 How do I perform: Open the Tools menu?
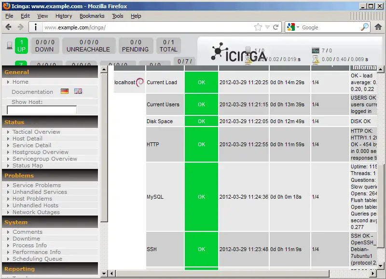(117, 16)
